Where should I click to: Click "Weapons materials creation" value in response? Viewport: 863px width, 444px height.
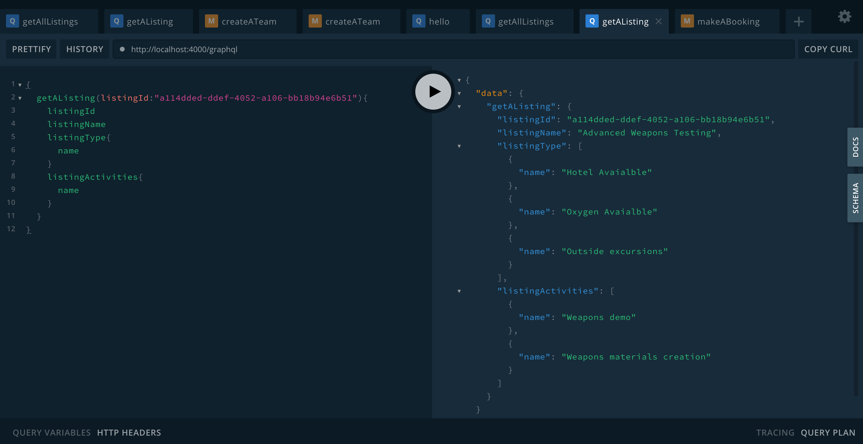636,357
